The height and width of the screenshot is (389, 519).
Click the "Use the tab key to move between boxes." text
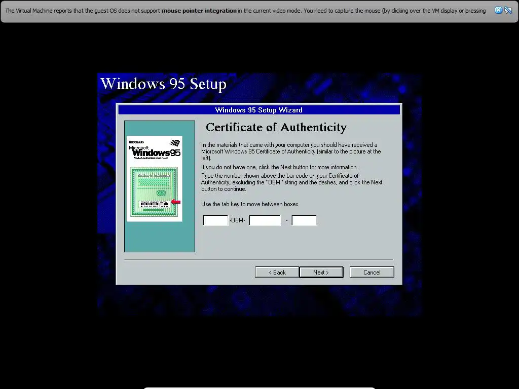250,204
